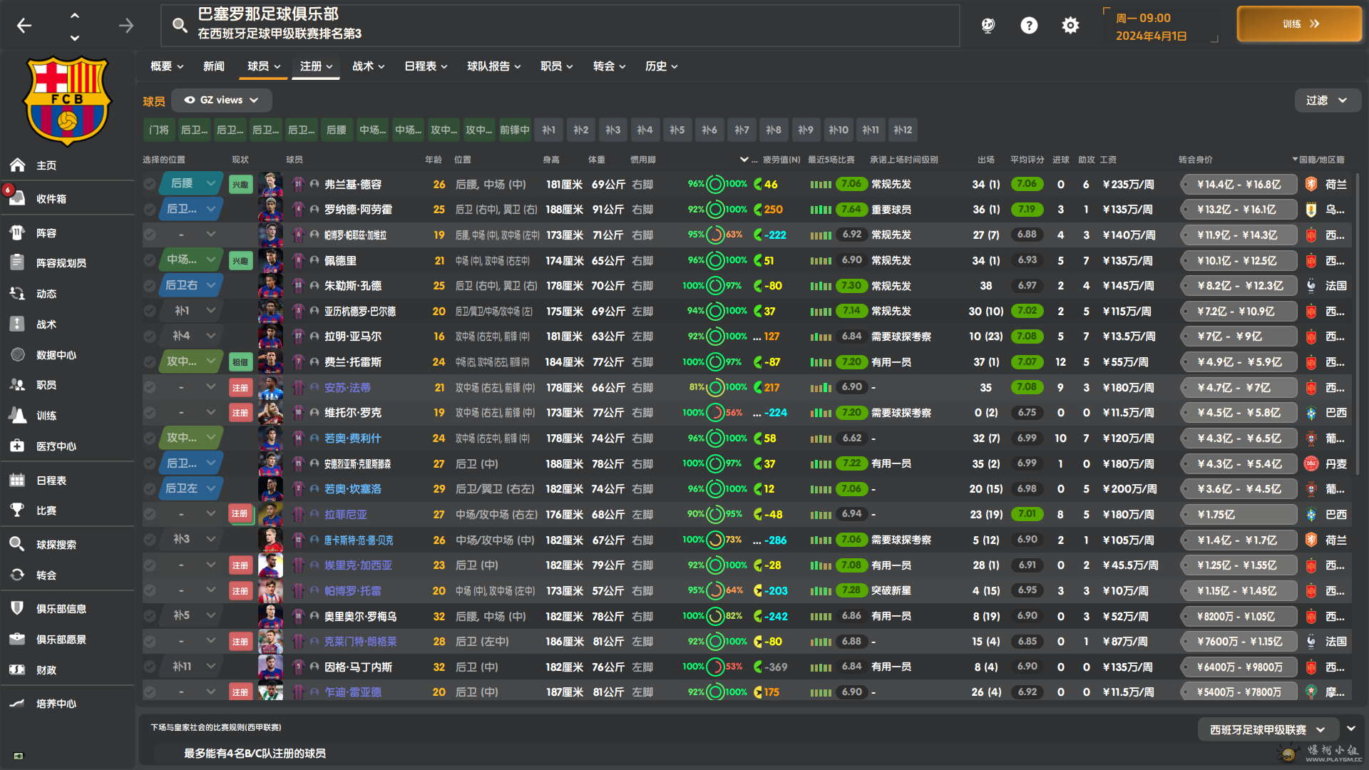
Task: Tick the checkbox for 拉明·亚马尔
Action: (x=149, y=337)
